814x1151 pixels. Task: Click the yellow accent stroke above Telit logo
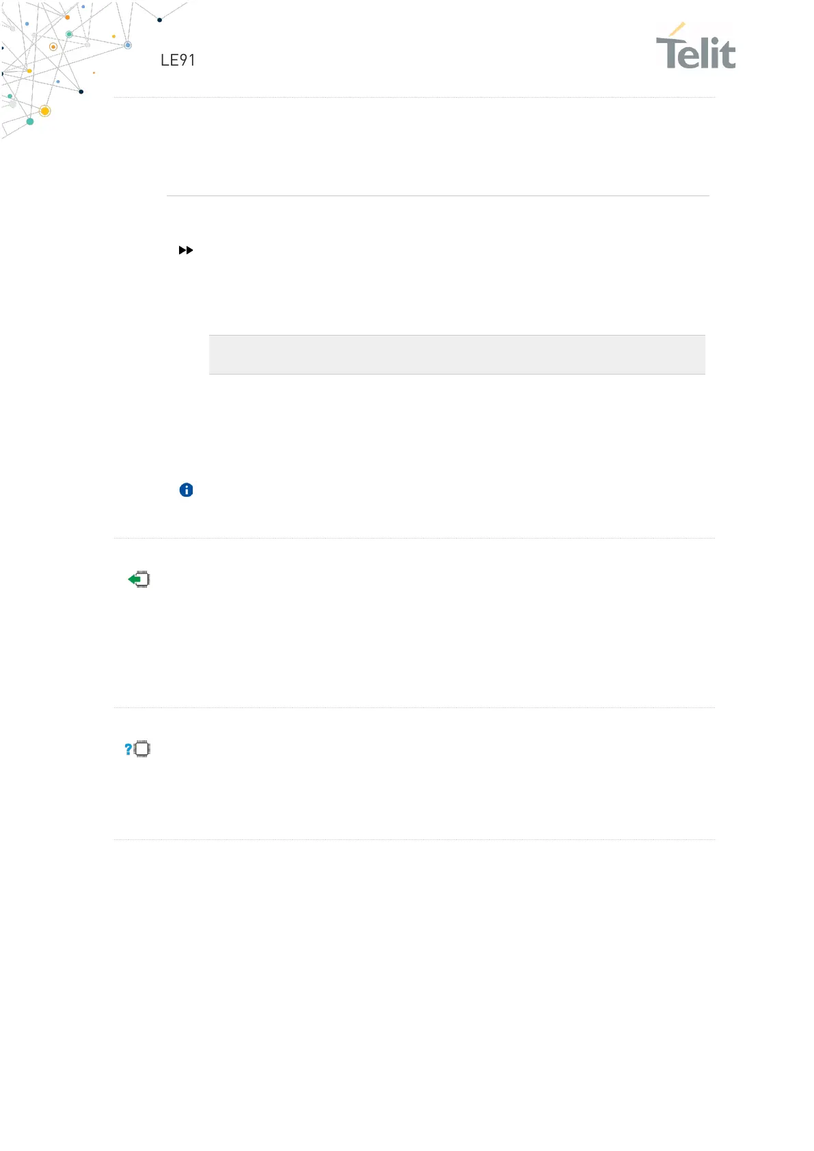[x=677, y=29]
